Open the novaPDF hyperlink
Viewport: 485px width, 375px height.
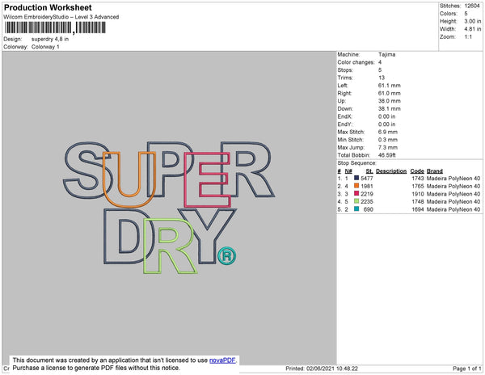(222, 360)
